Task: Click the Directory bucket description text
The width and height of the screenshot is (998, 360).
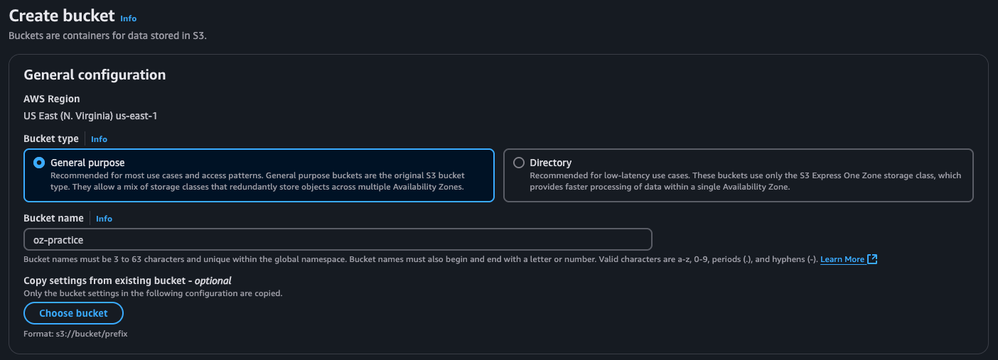Action: point(746,181)
